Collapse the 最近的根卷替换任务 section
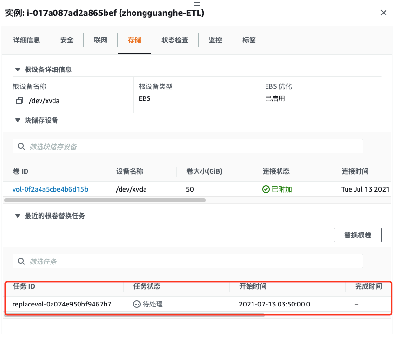The width and height of the screenshot is (399, 348). (x=18, y=216)
